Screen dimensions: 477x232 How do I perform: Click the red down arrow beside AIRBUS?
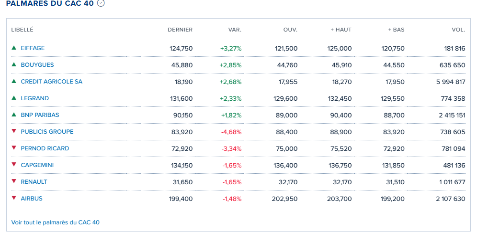point(14,198)
